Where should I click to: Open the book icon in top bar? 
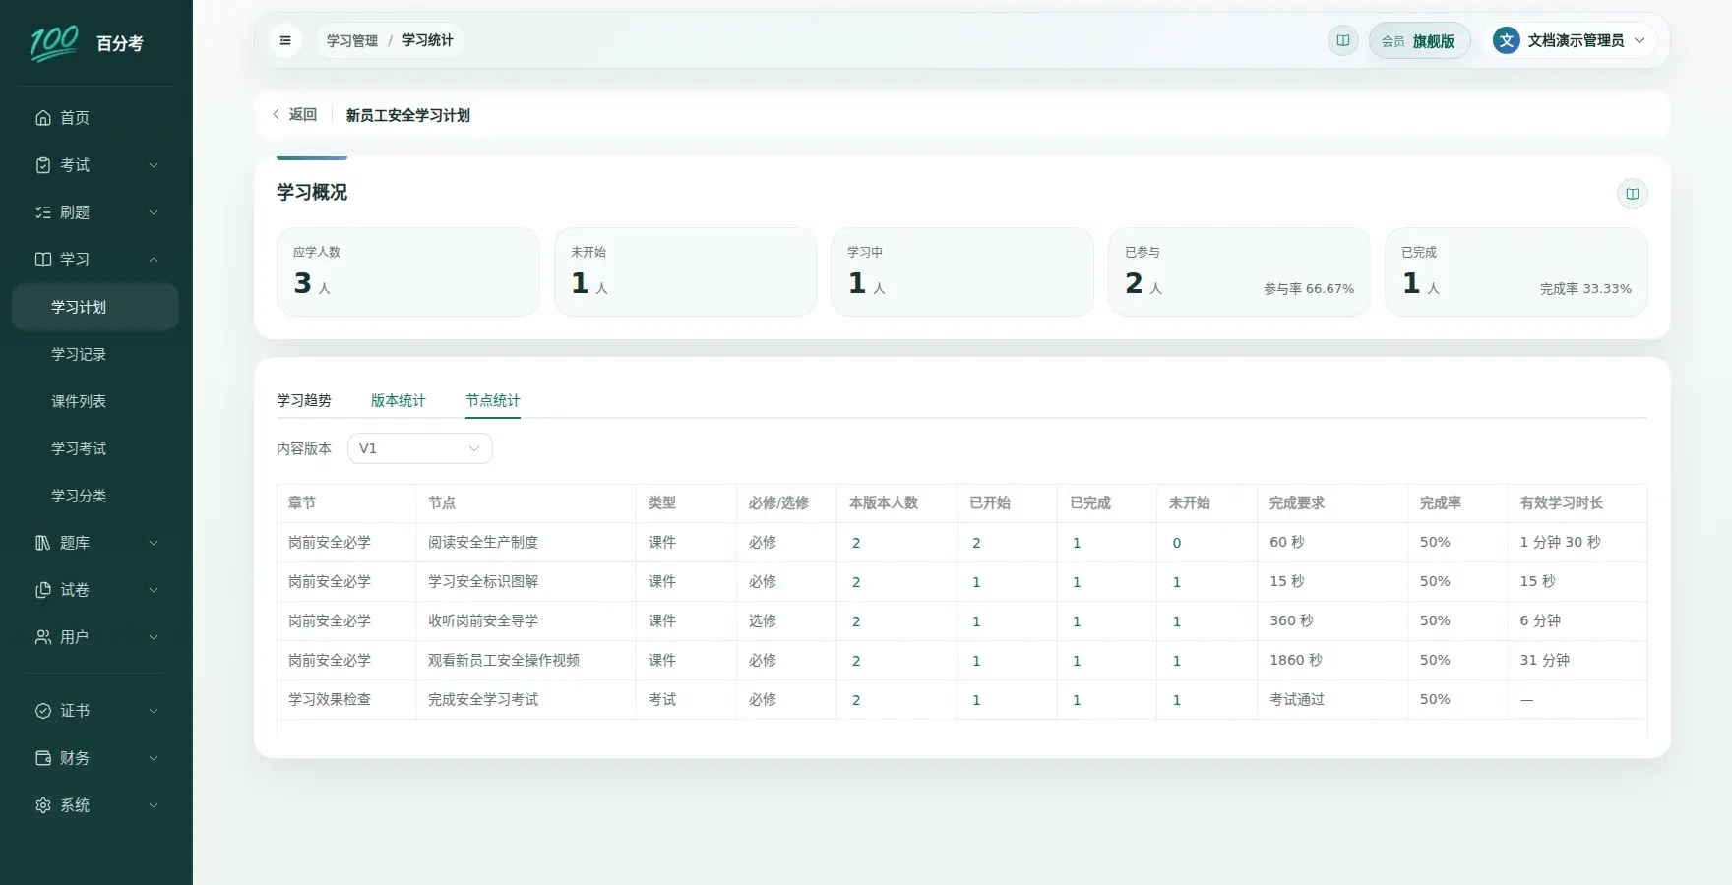tap(1342, 40)
